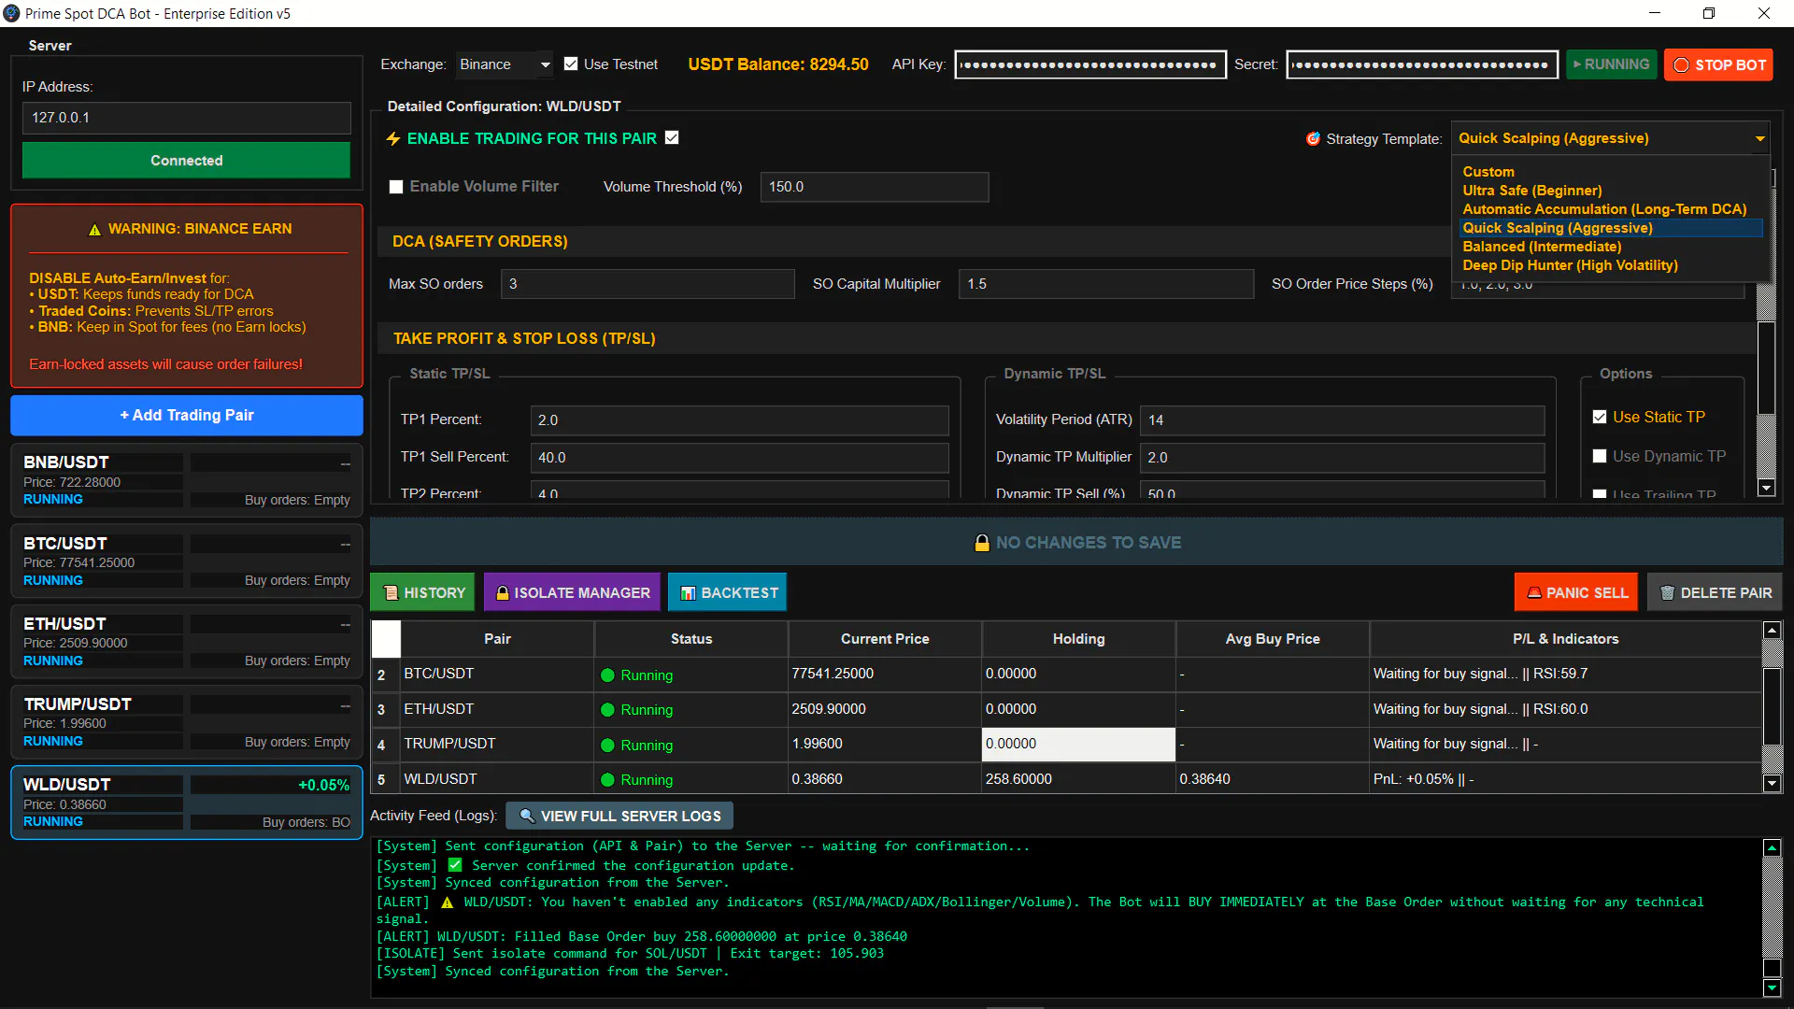Click the Volatility Period (ATR) field
The image size is (1794, 1009).
click(x=1342, y=420)
